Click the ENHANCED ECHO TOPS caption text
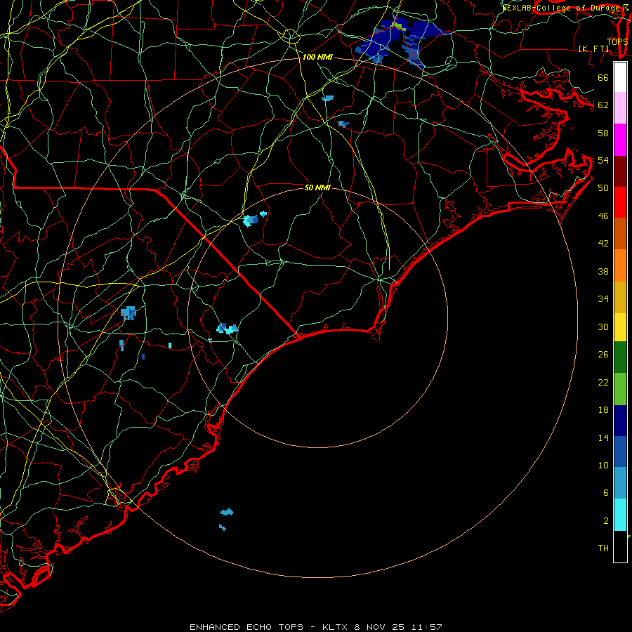Image resolution: width=632 pixels, height=632 pixels. point(246,627)
